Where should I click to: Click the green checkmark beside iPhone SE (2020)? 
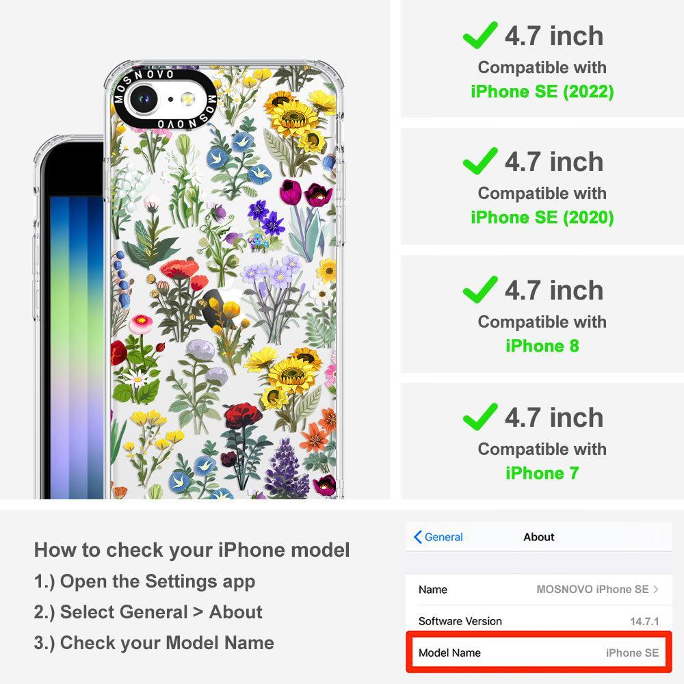click(480, 161)
